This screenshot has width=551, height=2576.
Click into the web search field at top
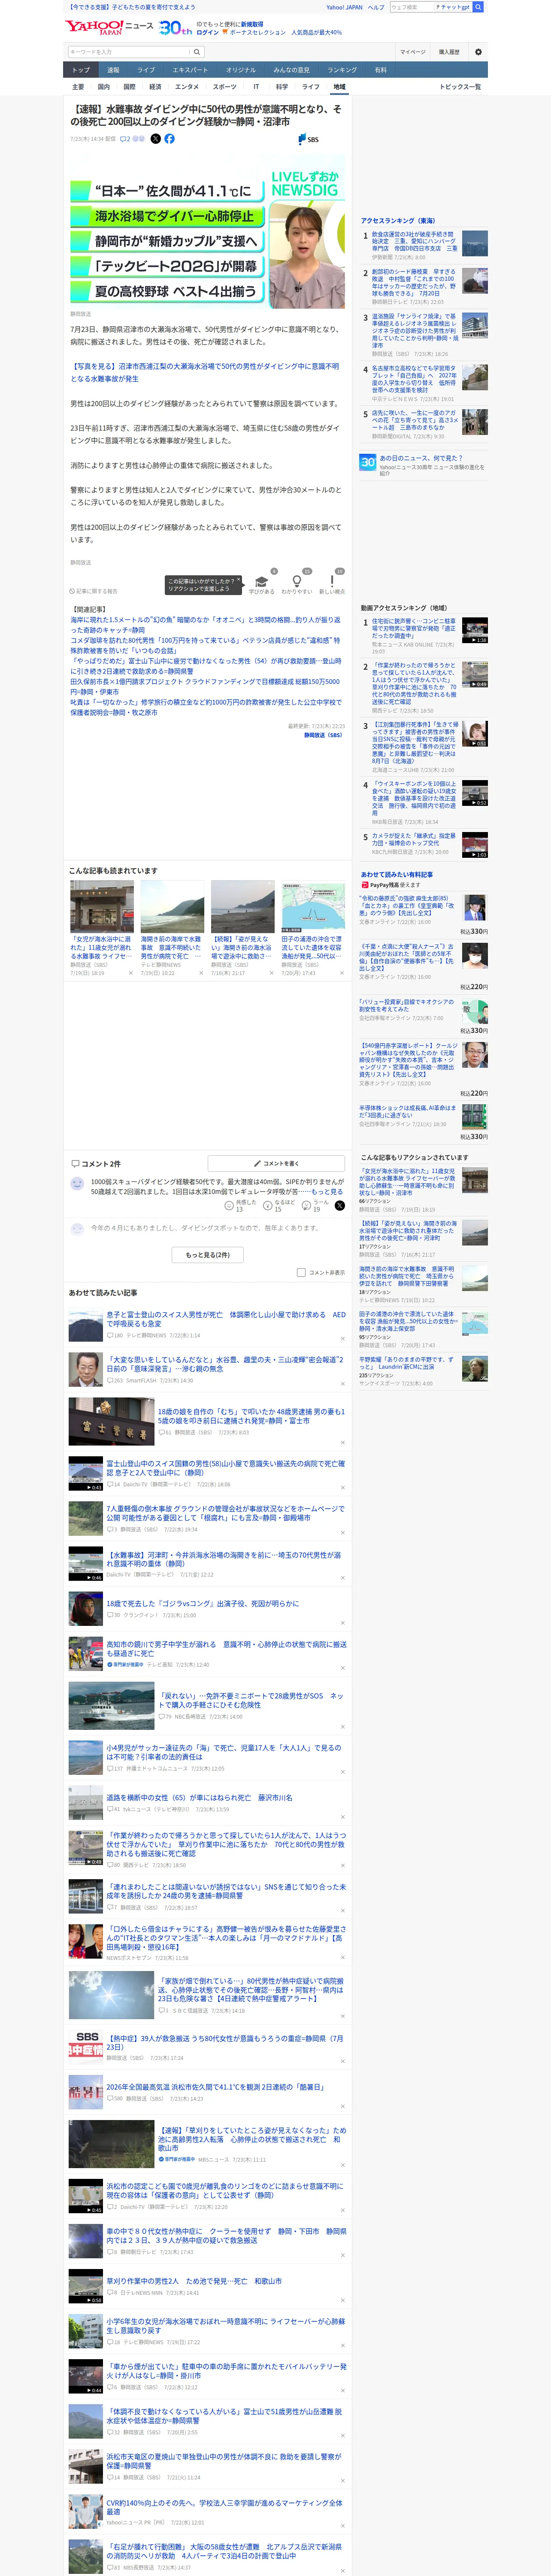pos(411,7)
